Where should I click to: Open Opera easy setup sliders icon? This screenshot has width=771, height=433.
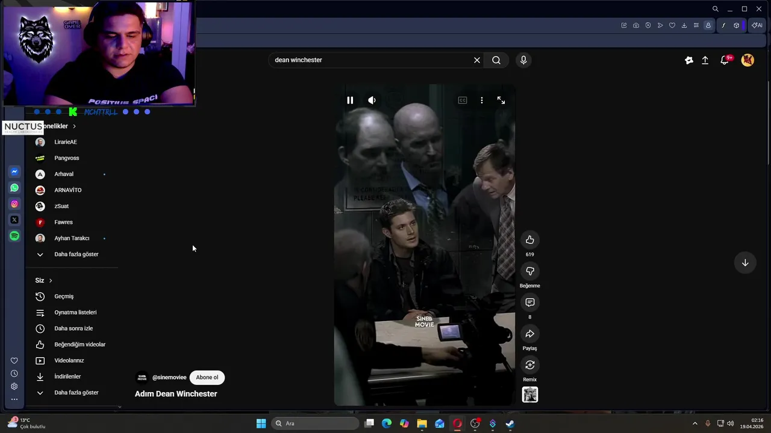pyautogui.click(x=696, y=25)
